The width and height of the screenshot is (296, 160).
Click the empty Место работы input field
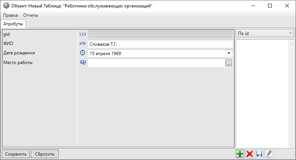(x=156, y=63)
